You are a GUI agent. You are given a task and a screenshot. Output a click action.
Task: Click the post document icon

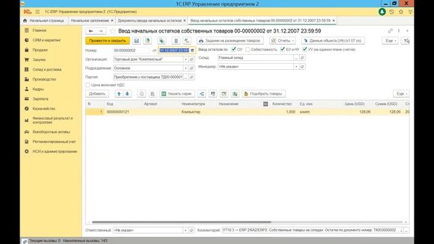(148, 41)
